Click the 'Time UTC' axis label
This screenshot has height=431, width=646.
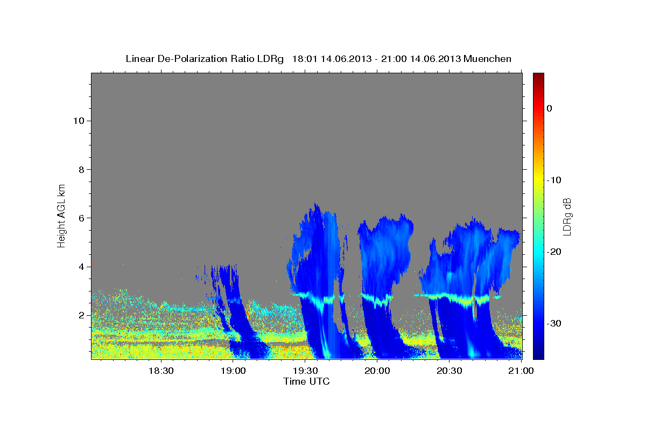[306, 381]
